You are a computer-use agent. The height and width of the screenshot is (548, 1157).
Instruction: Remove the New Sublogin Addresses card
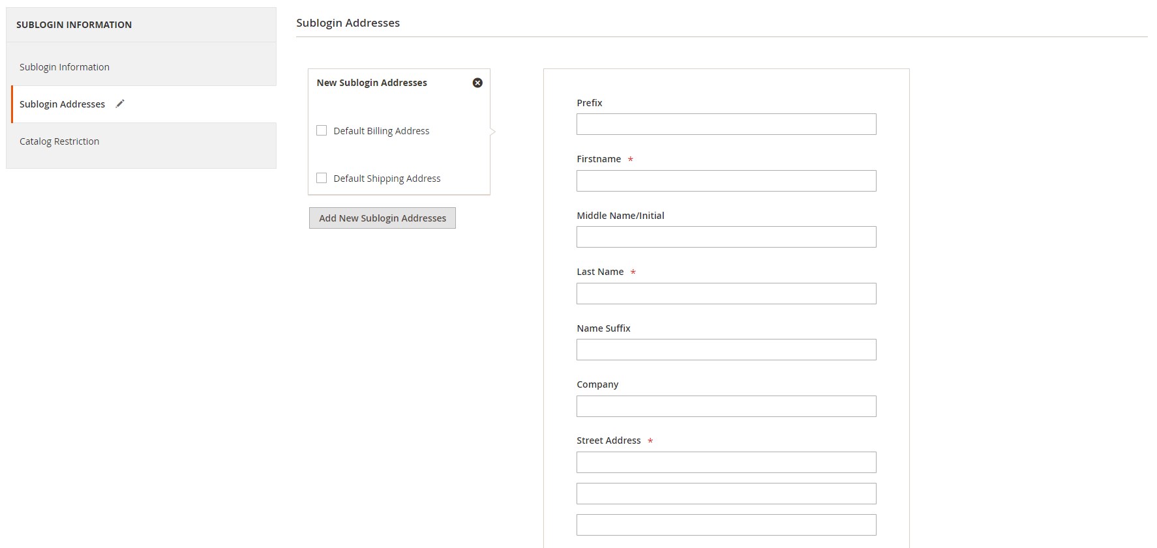point(477,83)
